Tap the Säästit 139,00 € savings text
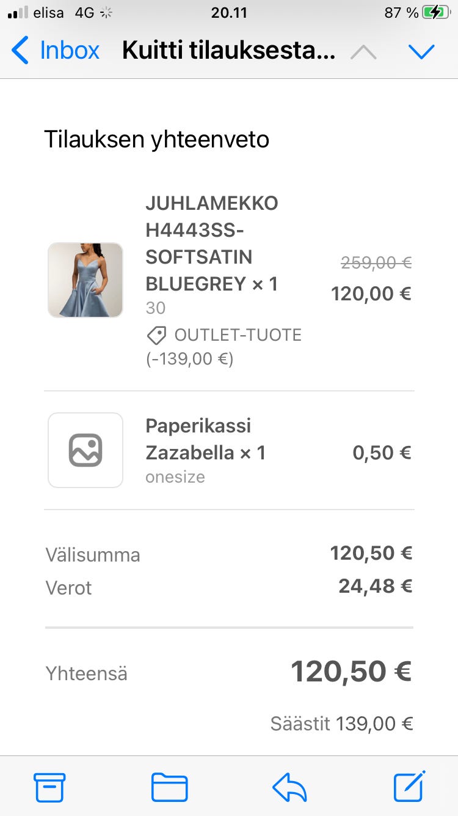The width and height of the screenshot is (458, 816). click(x=341, y=724)
